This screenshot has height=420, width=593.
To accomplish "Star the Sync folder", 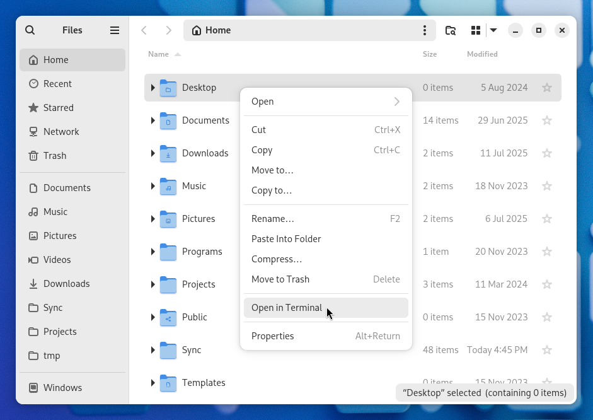I will (x=547, y=350).
